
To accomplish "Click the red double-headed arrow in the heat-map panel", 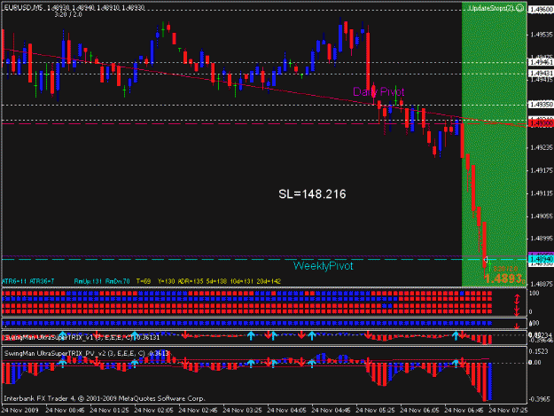I will pos(517,300).
